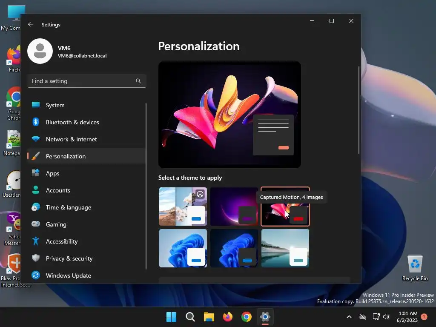
Task: Open the My Computer desktop icon
Action: point(12,18)
